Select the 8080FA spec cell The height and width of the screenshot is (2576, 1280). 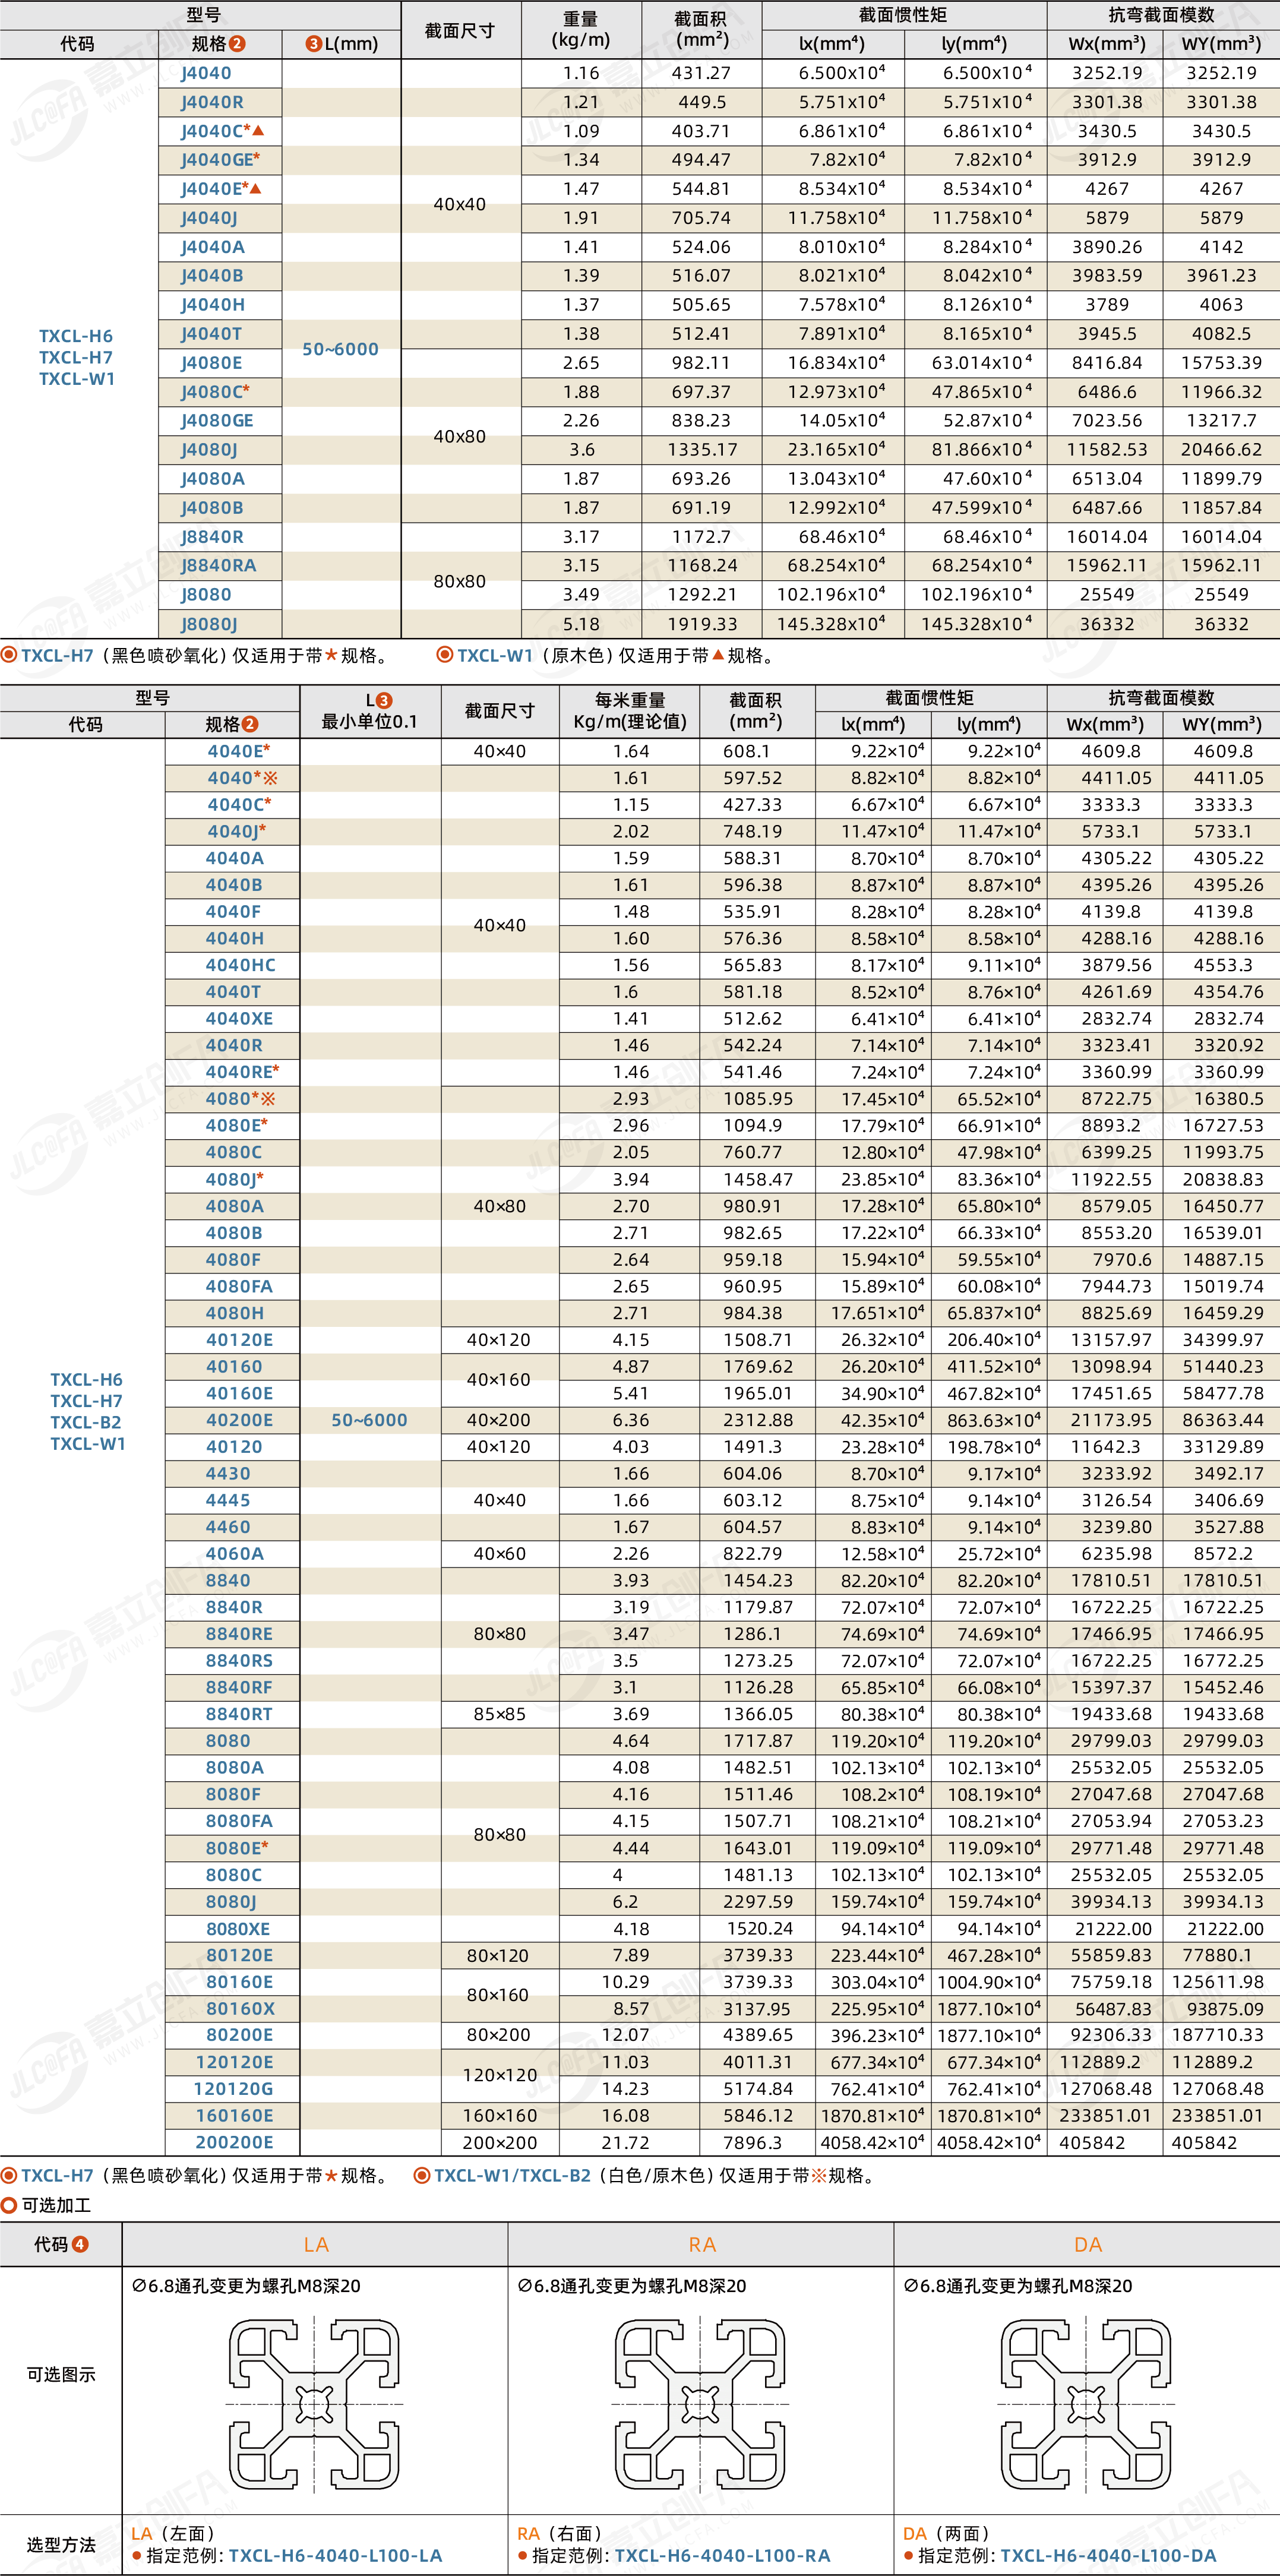(232, 1821)
